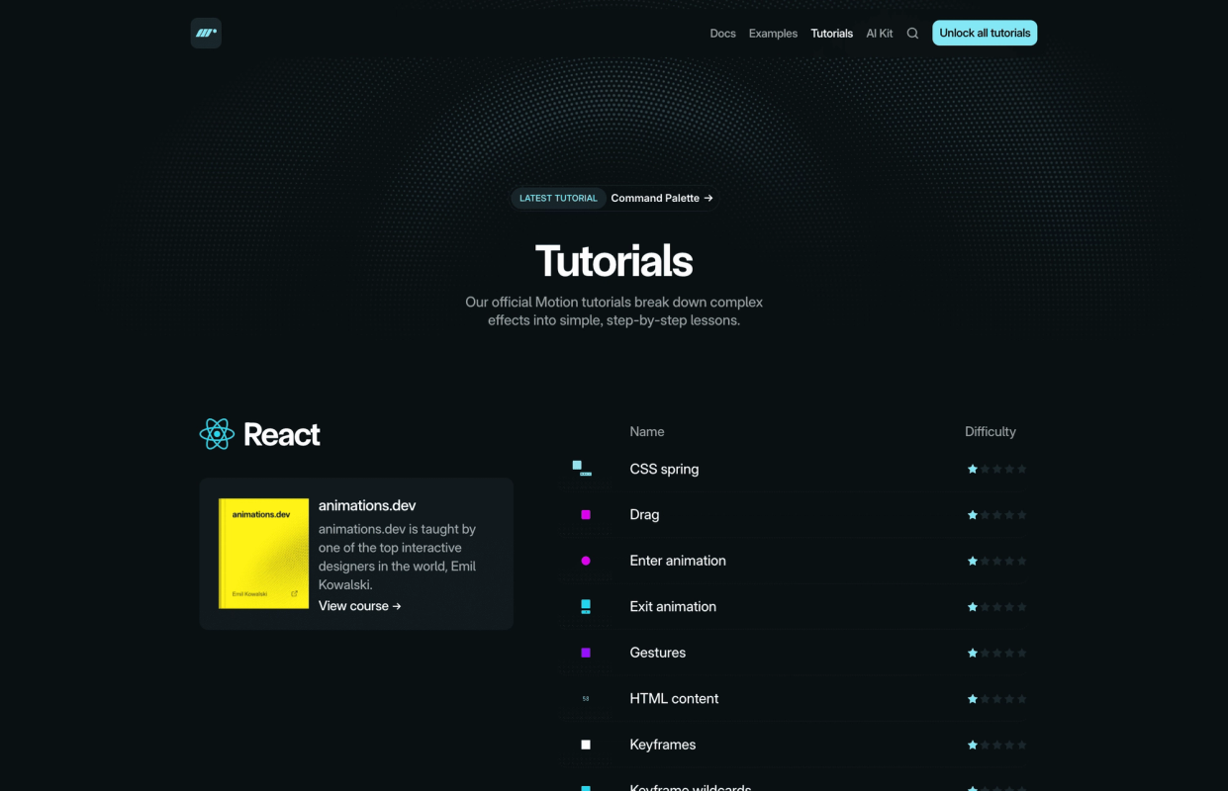The height and width of the screenshot is (791, 1228).
Task: Click the CSS spring tutorial icon
Action: [582, 469]
